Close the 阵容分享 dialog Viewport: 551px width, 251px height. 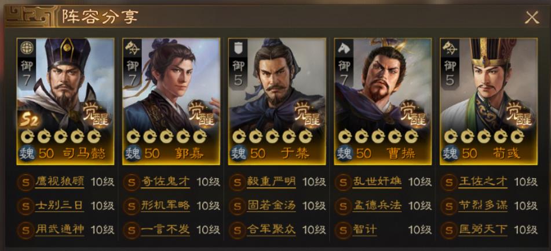[x=532, y=17]
